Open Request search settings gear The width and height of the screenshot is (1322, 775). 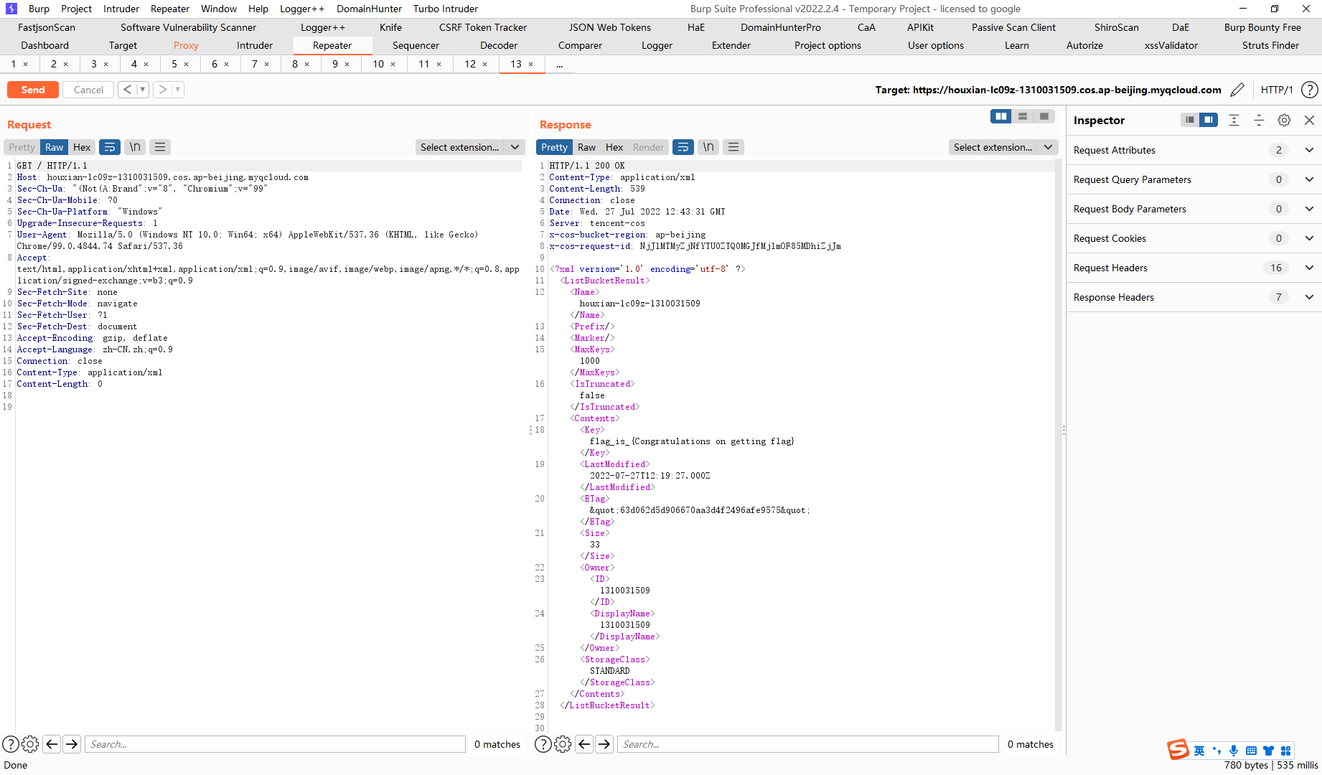tap(30, 744)
